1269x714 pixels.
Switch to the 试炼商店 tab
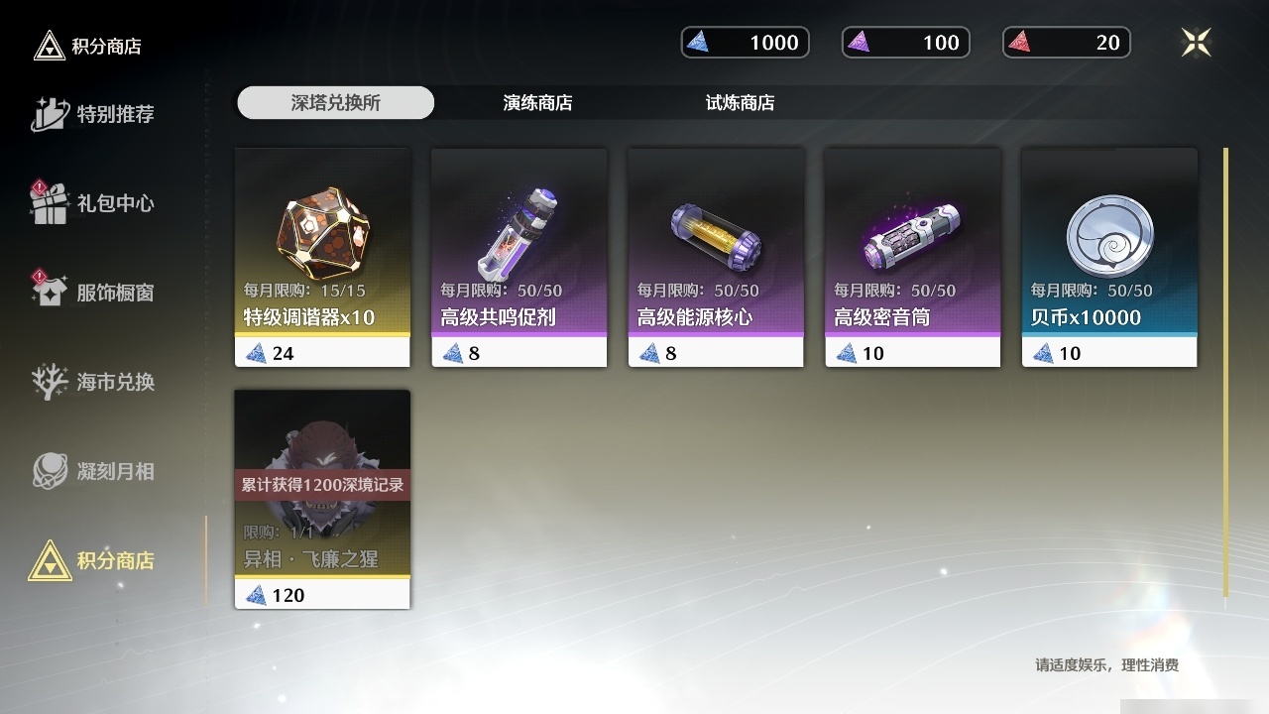[x=740, y=103]
